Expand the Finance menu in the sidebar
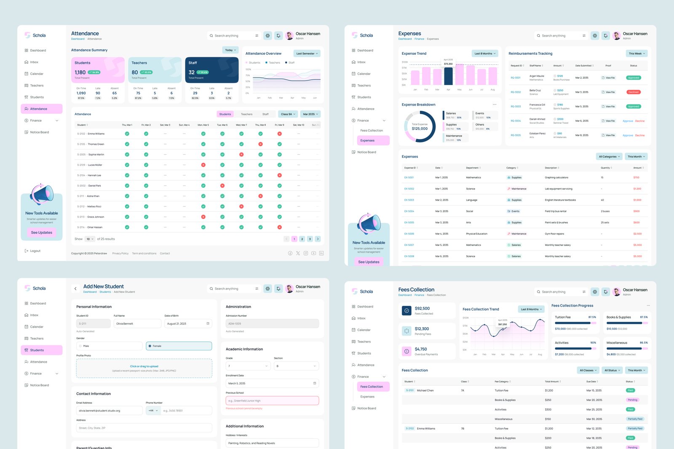Viewport: 674px width, 449px height. tap(41, 120)
